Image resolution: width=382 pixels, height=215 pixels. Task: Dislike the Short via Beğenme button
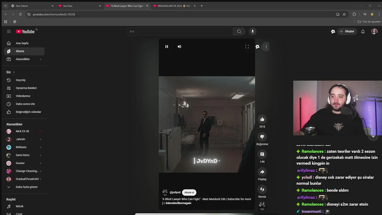[x=262, y=137]
